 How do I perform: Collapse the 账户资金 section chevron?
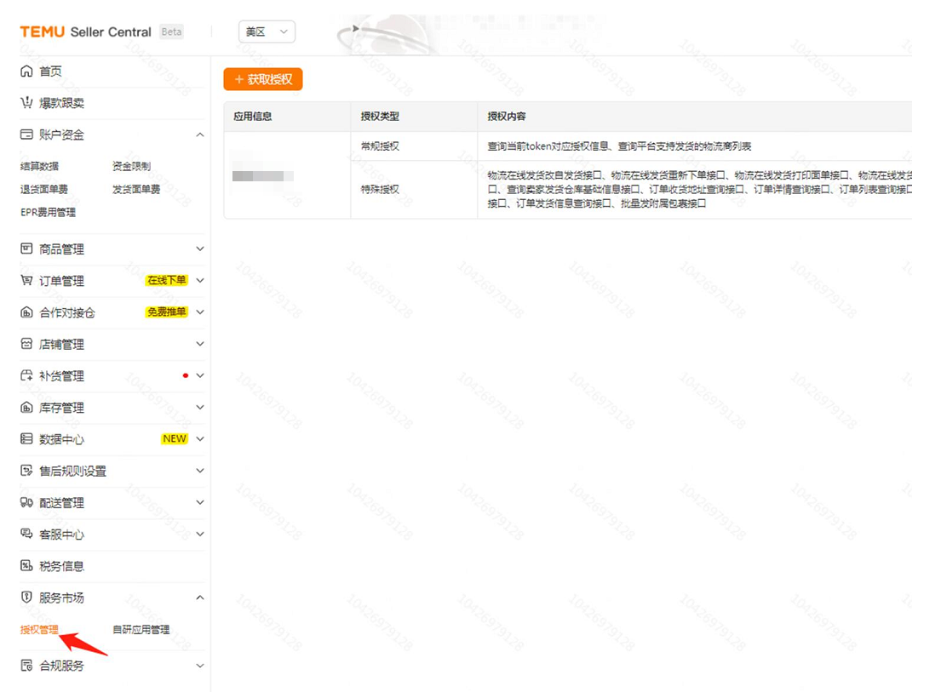click(x=200, y=134)
